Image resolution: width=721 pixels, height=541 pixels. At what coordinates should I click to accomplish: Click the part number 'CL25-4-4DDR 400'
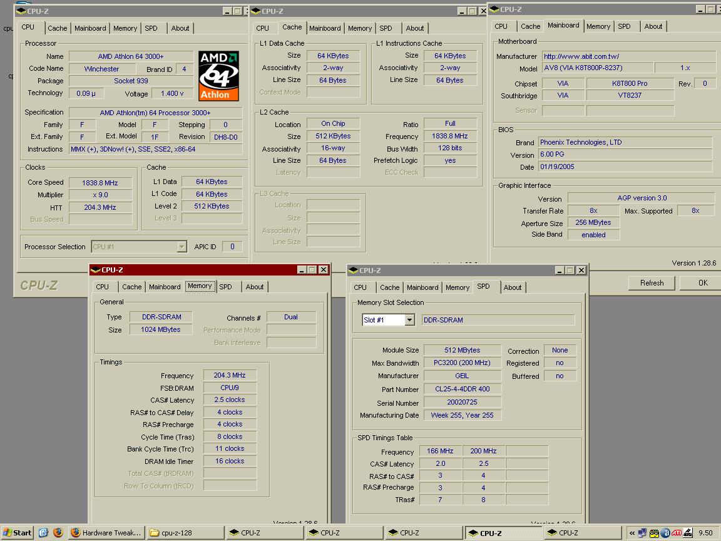(x=462, y=389)
